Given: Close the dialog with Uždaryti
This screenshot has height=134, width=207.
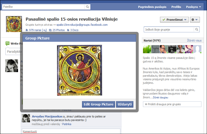Looking at the screenshot, I should pos(125,104).
